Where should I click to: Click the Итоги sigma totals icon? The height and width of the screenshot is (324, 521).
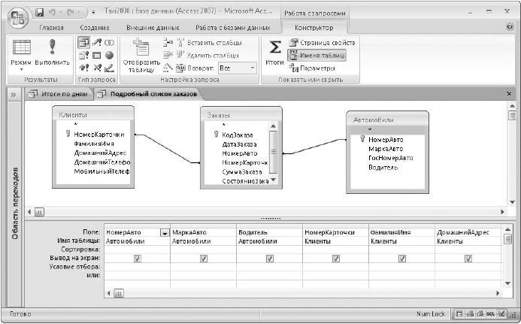click(x=275, y=48)
